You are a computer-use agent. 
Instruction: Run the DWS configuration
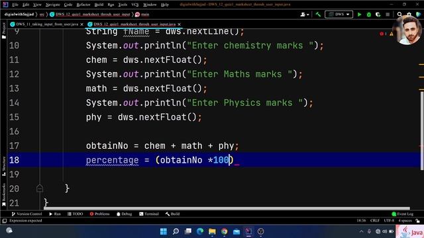(x=359, y=15)
